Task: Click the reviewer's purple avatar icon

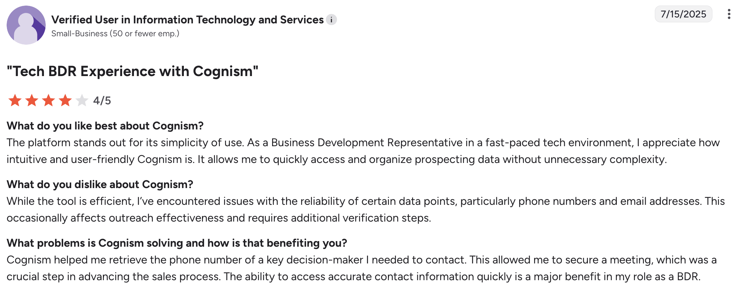Action: (x=26, y=25)
